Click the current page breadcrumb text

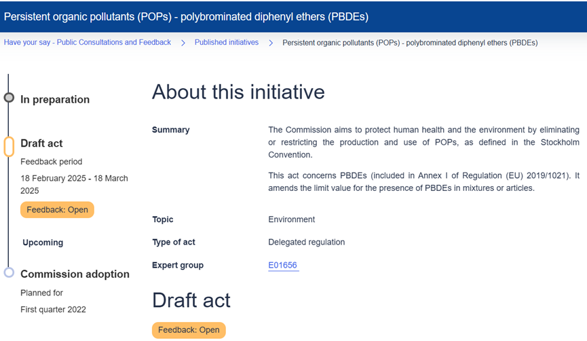coord(410,43)
